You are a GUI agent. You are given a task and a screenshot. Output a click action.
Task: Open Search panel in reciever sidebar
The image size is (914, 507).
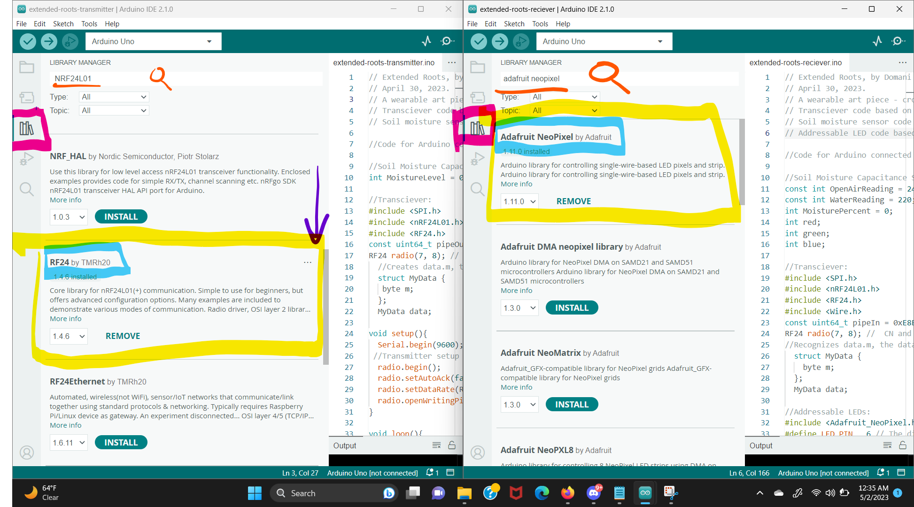[478, 189]
